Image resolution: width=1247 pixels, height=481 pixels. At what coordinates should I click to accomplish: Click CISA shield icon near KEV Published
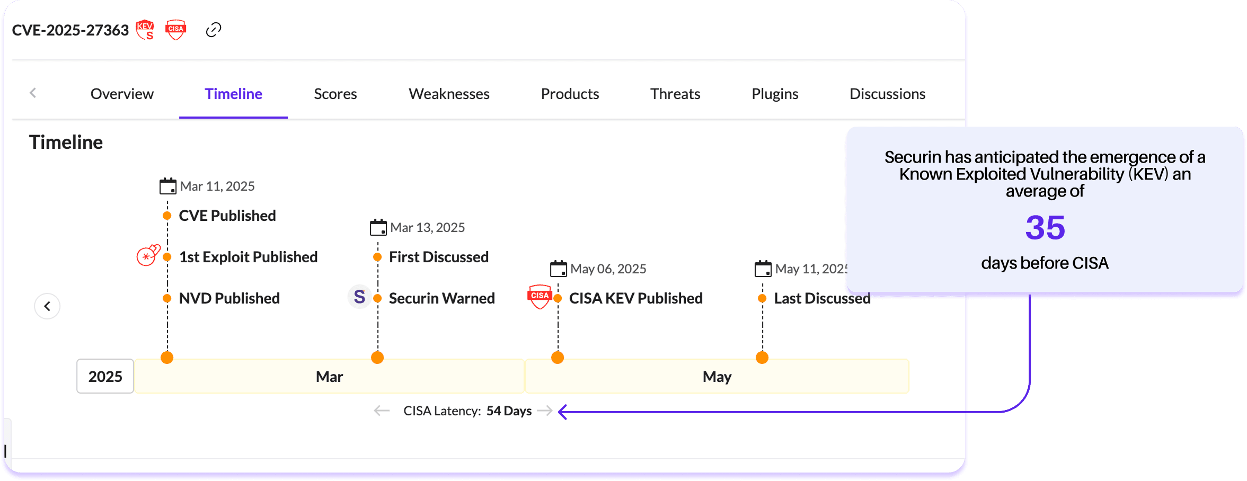click(x=540, y=297)
